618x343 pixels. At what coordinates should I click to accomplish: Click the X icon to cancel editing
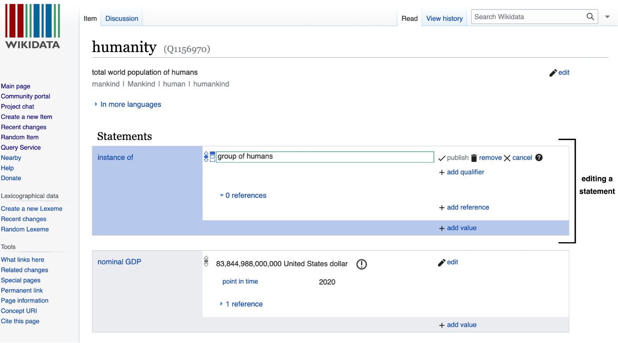(507, 158)
